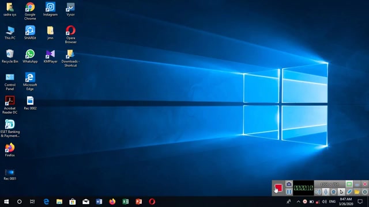Pause the screen recording
The width and height of the screenshot is (369, 207).
click(289, 191)
